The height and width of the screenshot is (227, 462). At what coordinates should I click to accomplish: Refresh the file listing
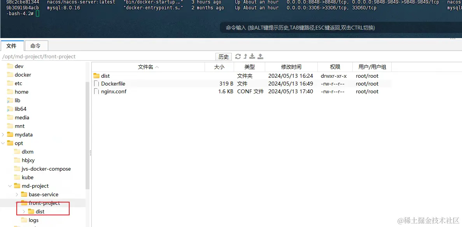pos(238,56)
